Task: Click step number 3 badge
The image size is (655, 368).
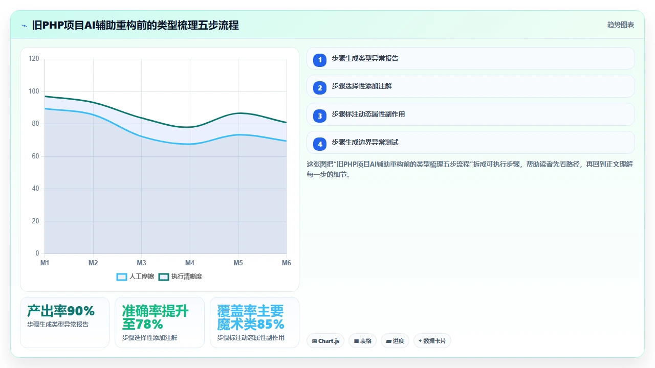Action: pos(320,116)
